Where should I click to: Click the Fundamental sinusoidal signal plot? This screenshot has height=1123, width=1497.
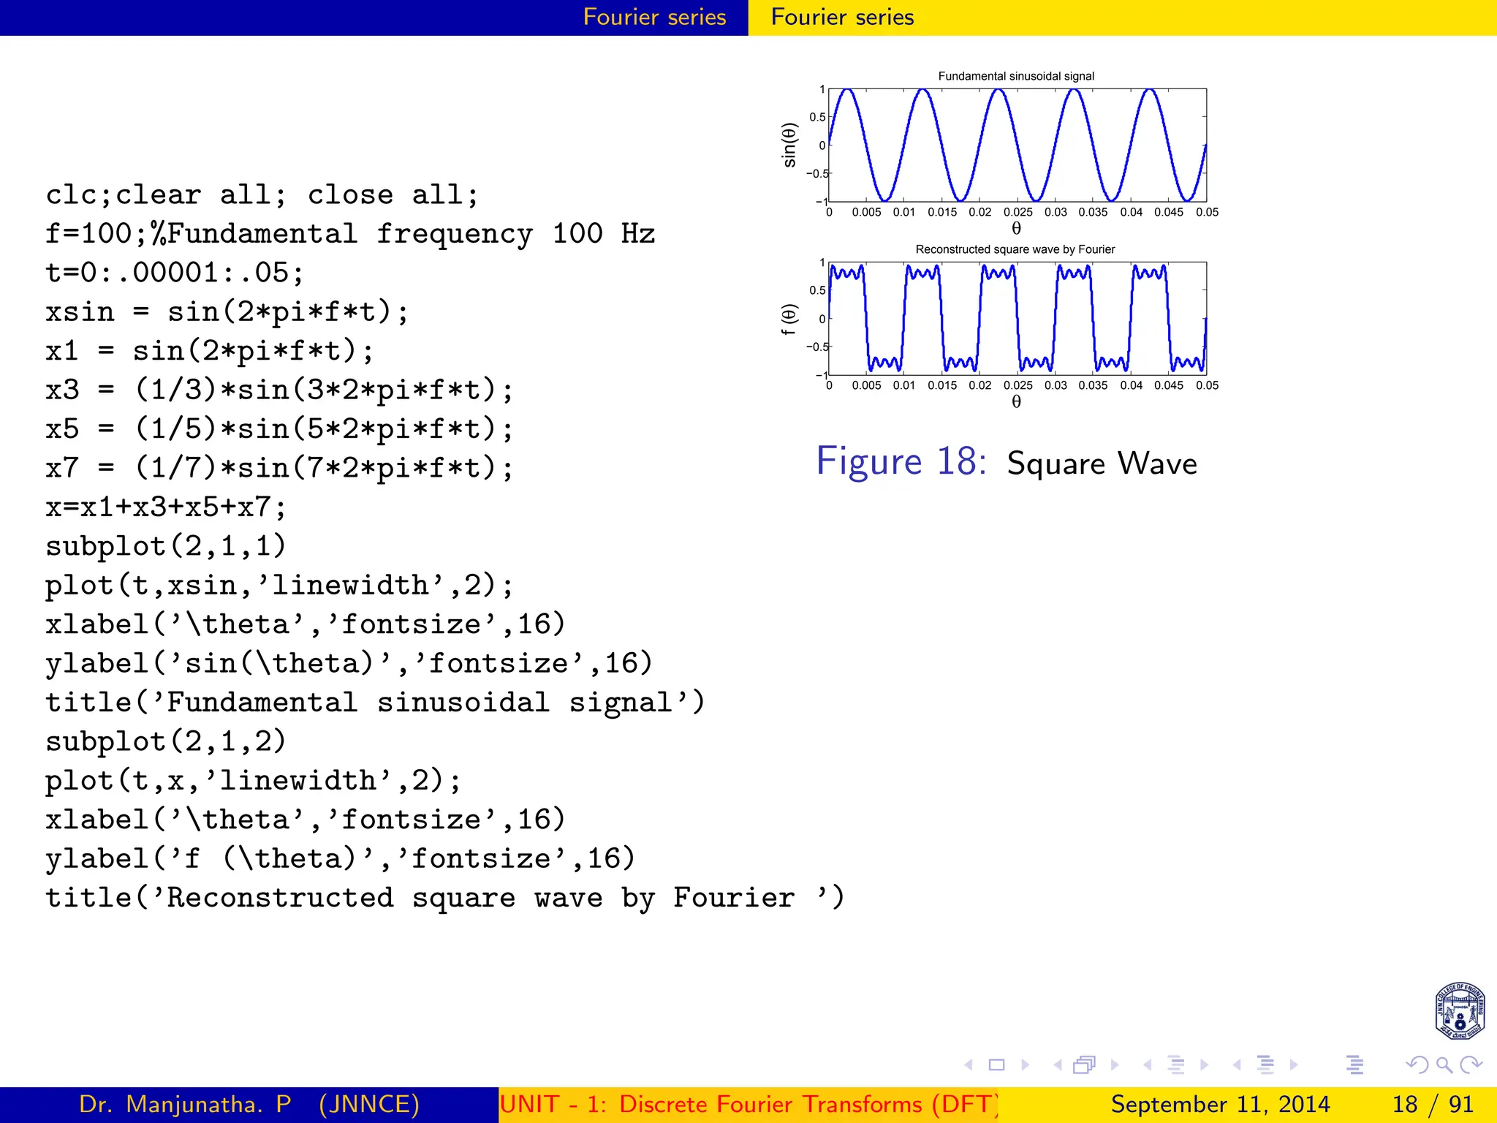[x=1017, y=145]
